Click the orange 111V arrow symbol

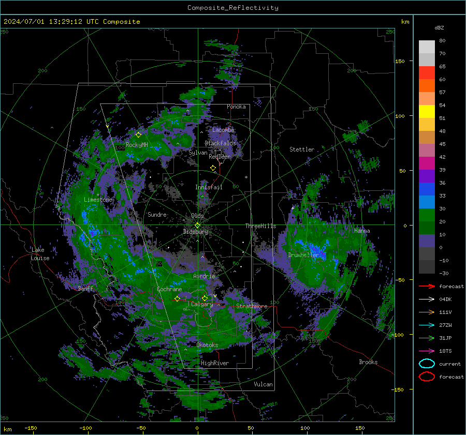click(x=427, y=312)
